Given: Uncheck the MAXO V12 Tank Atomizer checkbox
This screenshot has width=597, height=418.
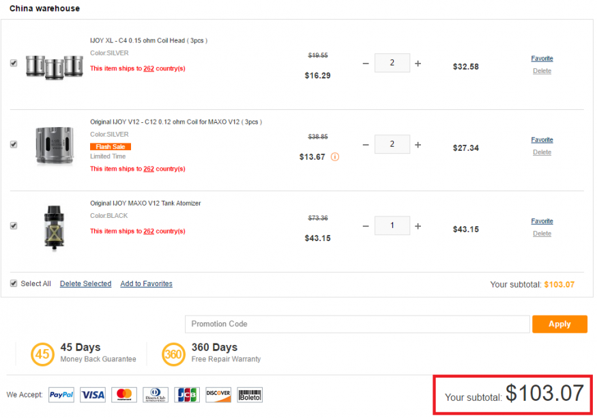Looking at the screenshot, I should pyautogui.click(x=14, y=225).
